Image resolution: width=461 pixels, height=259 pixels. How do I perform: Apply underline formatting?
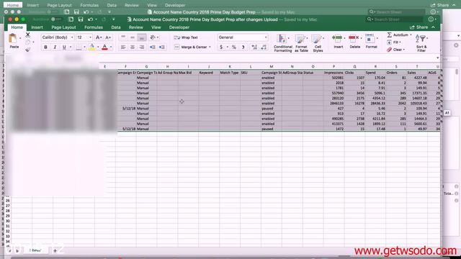coord(64,47)
